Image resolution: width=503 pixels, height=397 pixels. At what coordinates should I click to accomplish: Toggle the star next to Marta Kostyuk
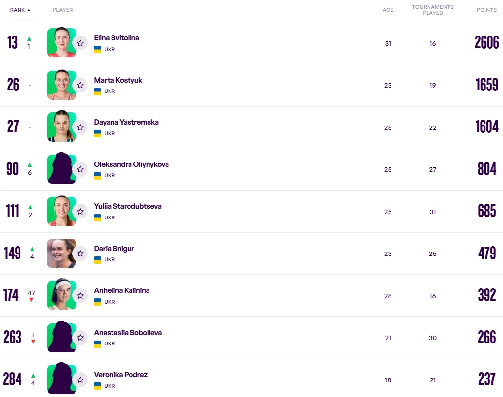point(80,85)
